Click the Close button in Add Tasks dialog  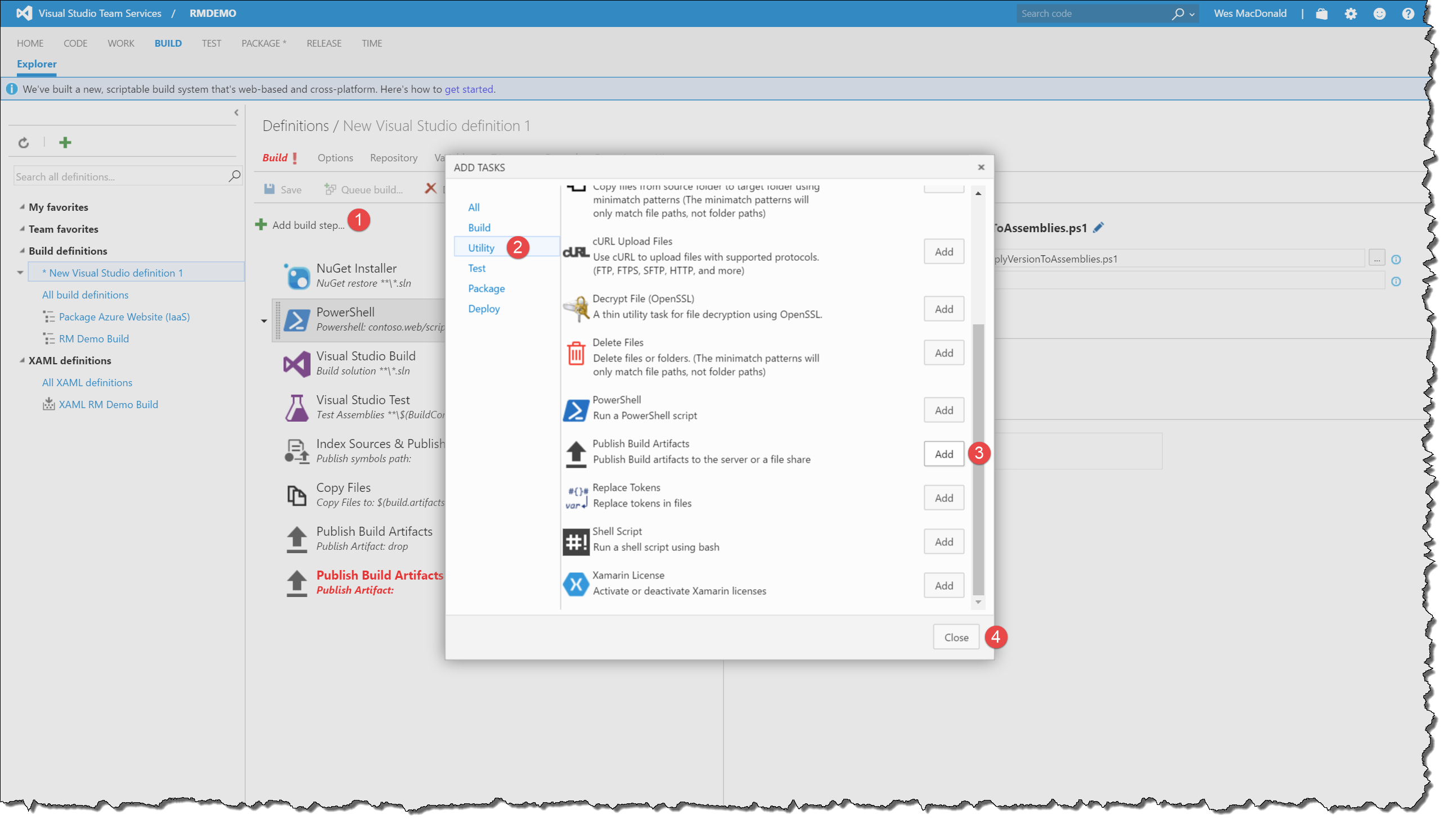click(x=955, y=637)
